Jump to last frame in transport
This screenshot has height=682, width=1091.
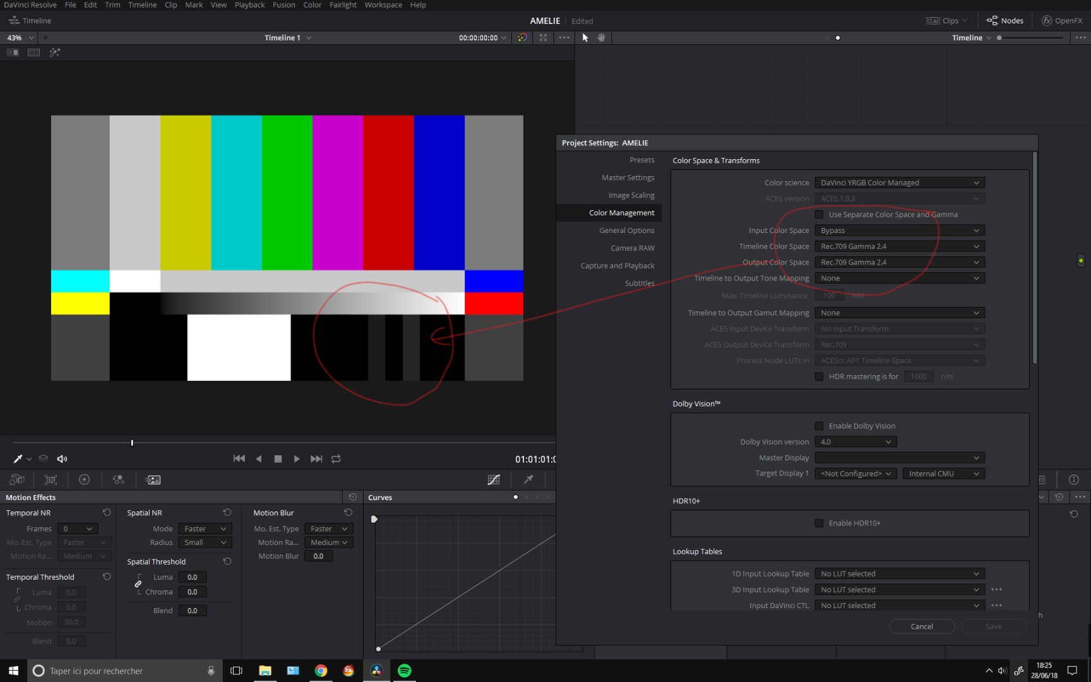tap(316, 459)
